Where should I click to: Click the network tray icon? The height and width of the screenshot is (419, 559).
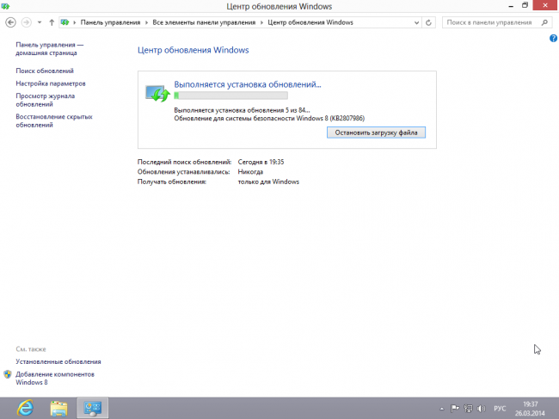point(469,407)
